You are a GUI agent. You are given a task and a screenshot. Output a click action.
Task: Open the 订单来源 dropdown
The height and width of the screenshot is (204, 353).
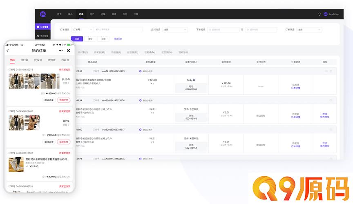tap(309, 29)
